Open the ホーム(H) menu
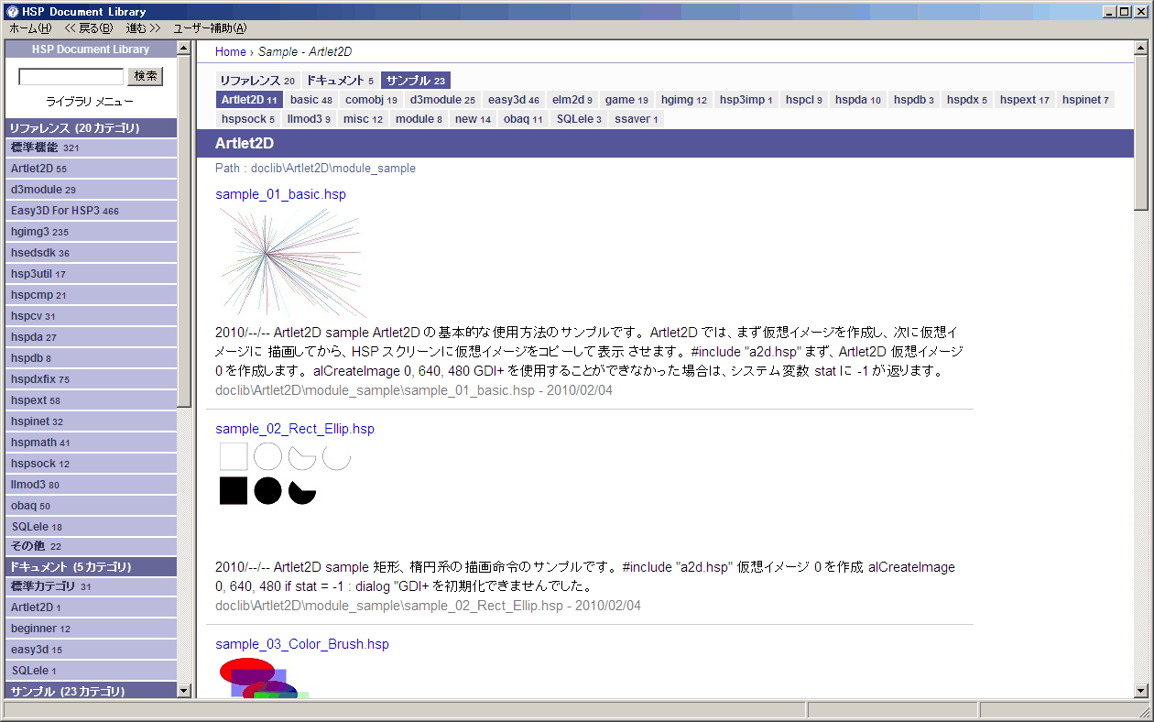This screenshot has width=1154, height=722. [x=30, y=28]
